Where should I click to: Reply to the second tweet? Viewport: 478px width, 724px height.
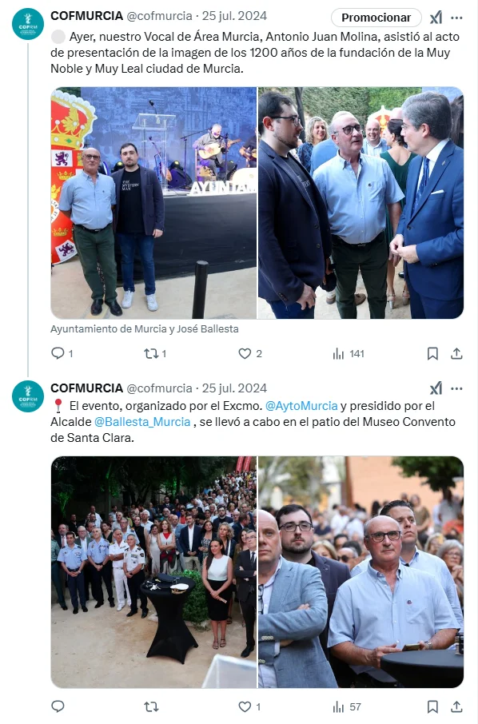point(58,706)
